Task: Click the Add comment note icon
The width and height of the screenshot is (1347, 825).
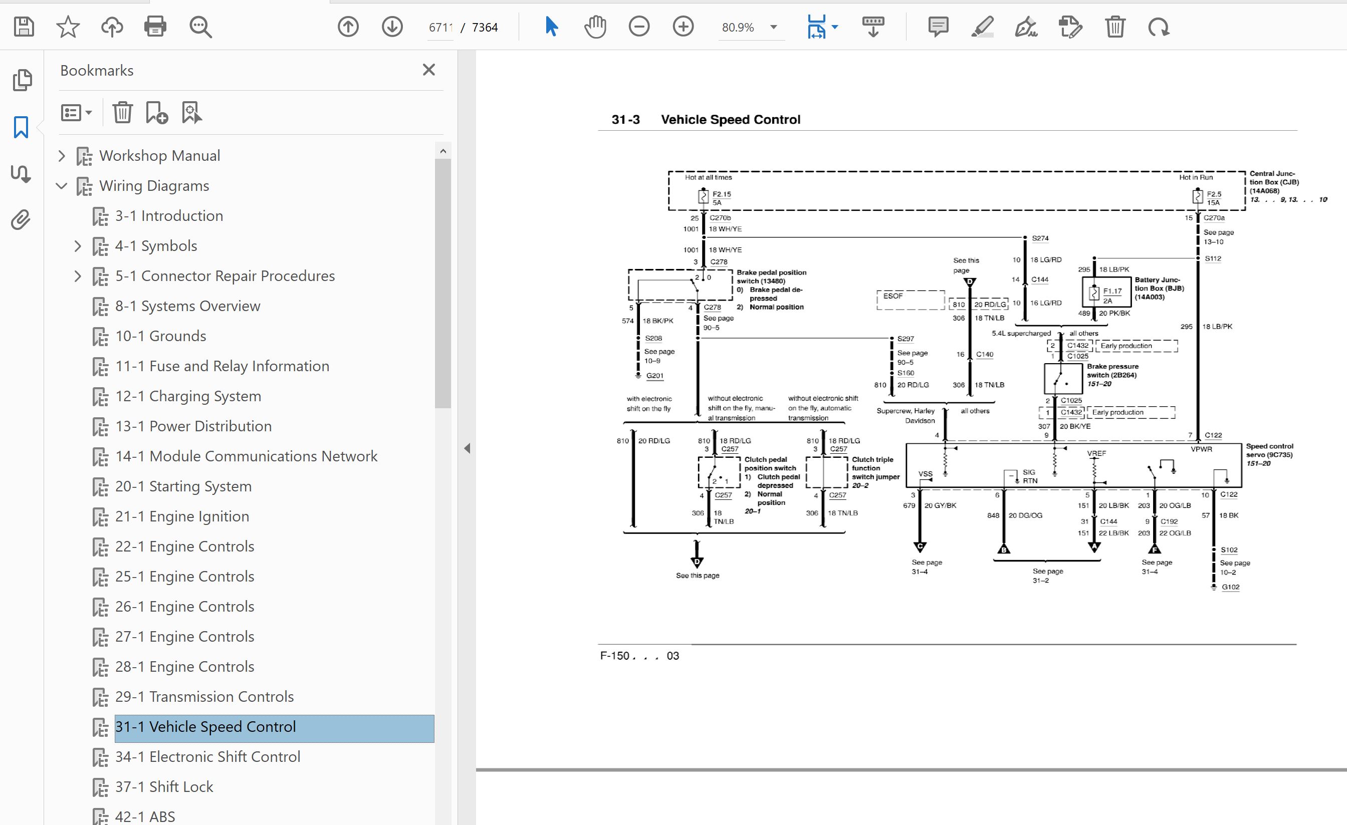Action: pos(938,26)
